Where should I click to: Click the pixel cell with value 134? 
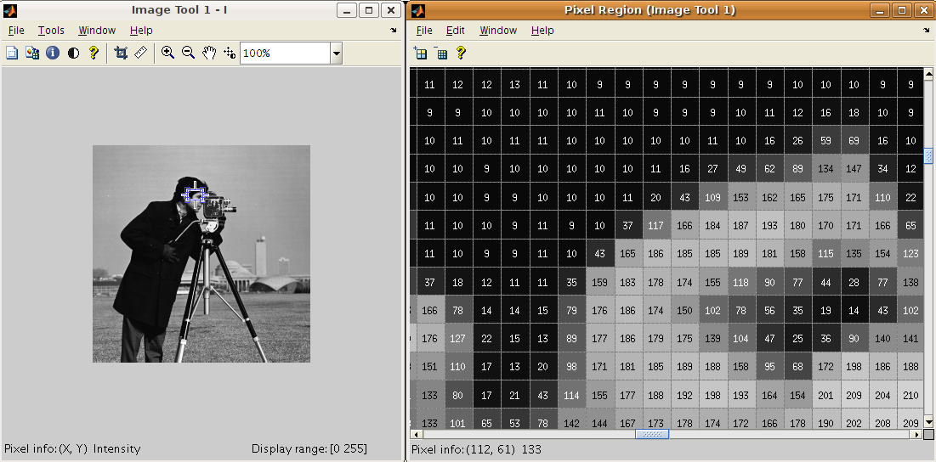click(x=825, y=169)
